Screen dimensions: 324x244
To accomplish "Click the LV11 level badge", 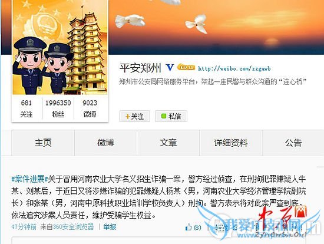I will 186,67.
